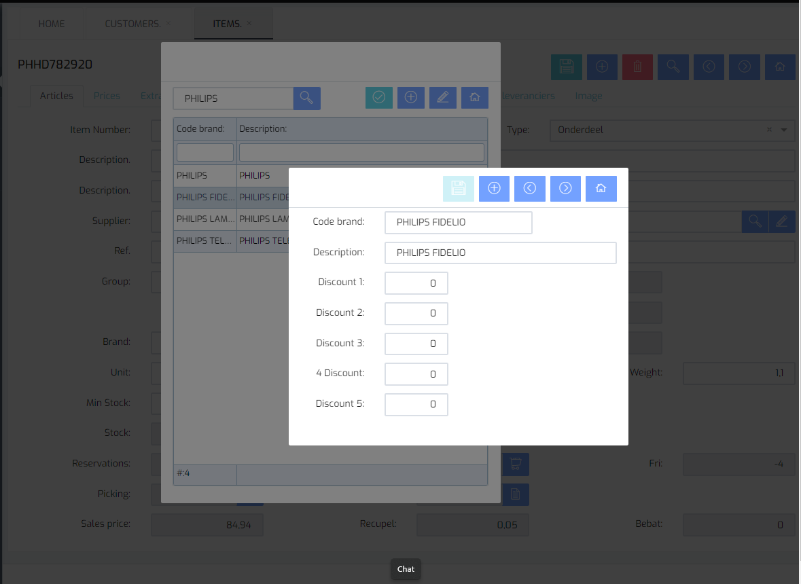The height and width of the screenshot is (584, 801).
Task: Click the Sales price field 84,94
Action: pos(207,525)
